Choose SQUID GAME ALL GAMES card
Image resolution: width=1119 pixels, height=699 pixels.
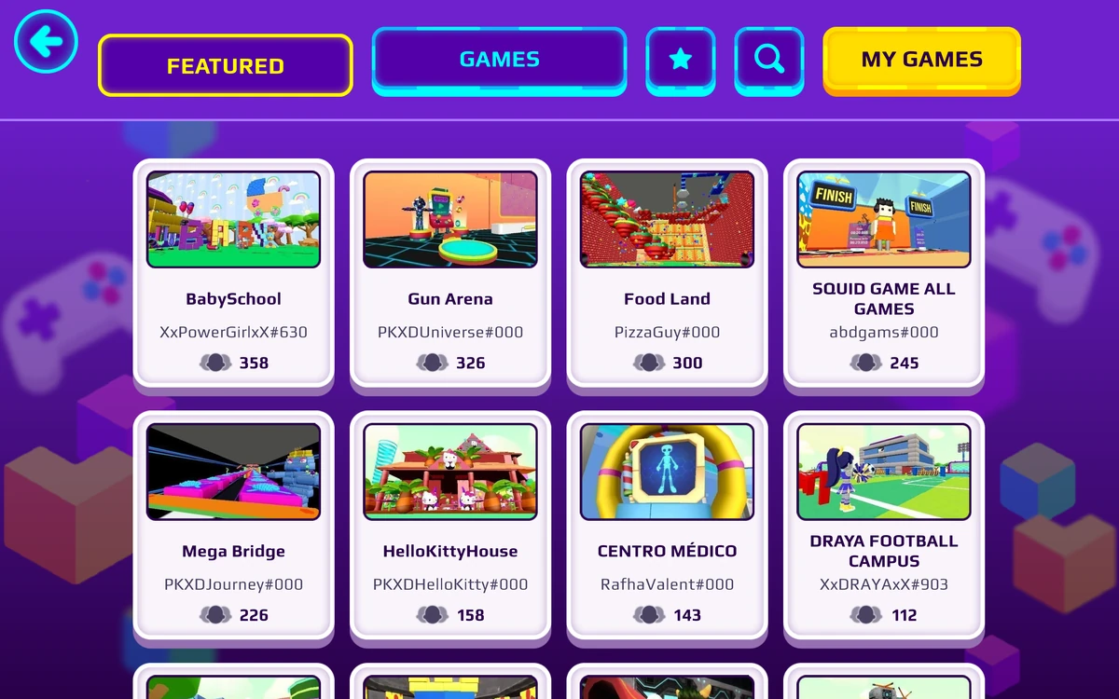pyautogui.click(x=884, y=275)
